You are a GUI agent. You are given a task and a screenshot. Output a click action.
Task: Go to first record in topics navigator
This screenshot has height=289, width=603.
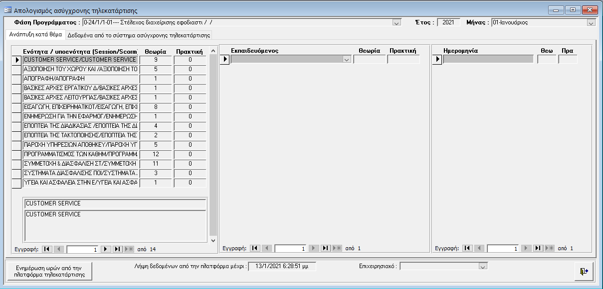(x=47, y=249)
